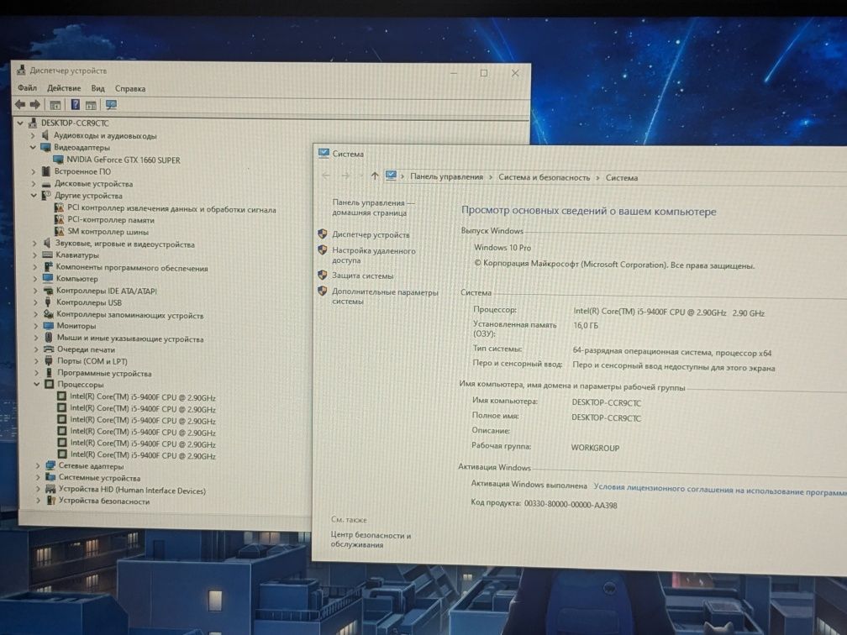Open the Справка menu

click(130, 88)
